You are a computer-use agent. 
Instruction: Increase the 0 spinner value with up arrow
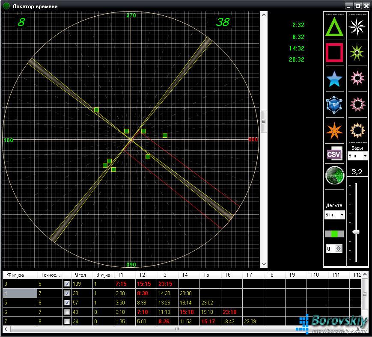click(x=339, y=247)
